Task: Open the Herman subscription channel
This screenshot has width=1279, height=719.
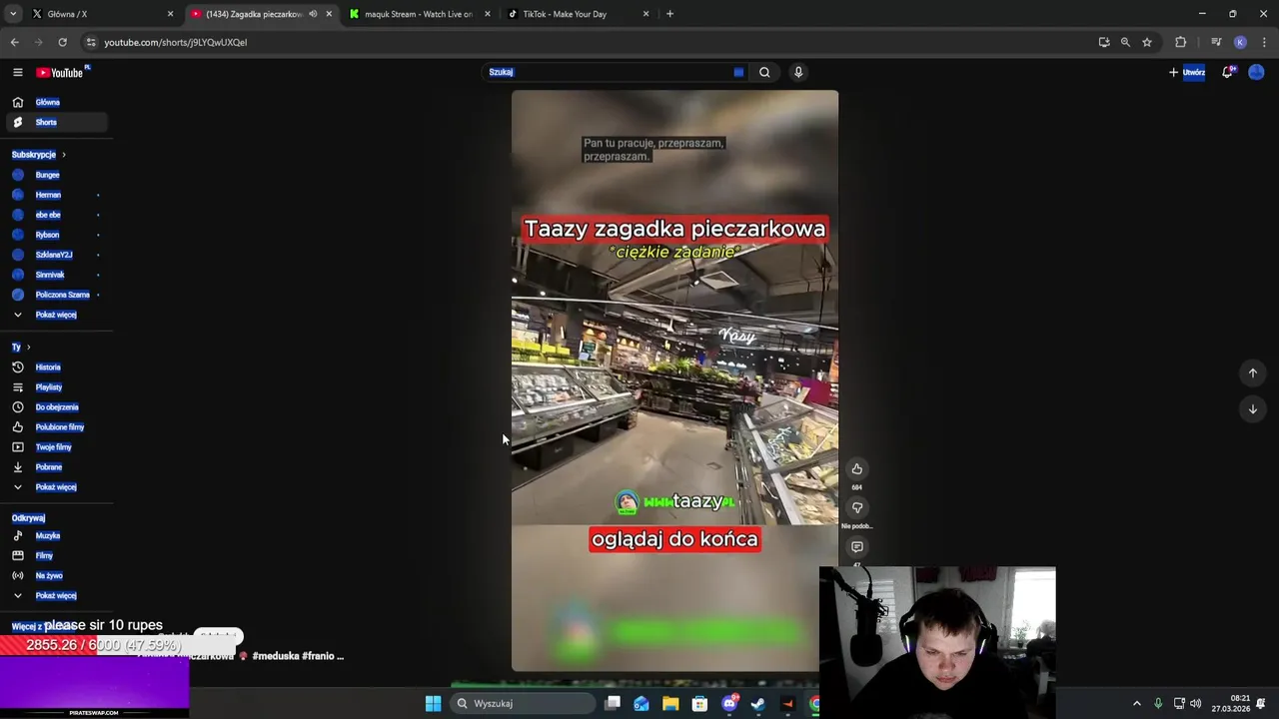Action: [x=48, y=195]
